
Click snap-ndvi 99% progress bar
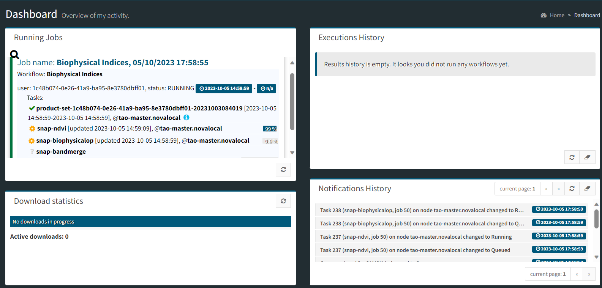[x=270, y=129]
